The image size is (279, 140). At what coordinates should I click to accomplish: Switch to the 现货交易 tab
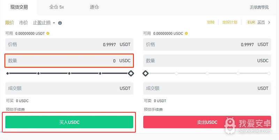coord(19,7)
